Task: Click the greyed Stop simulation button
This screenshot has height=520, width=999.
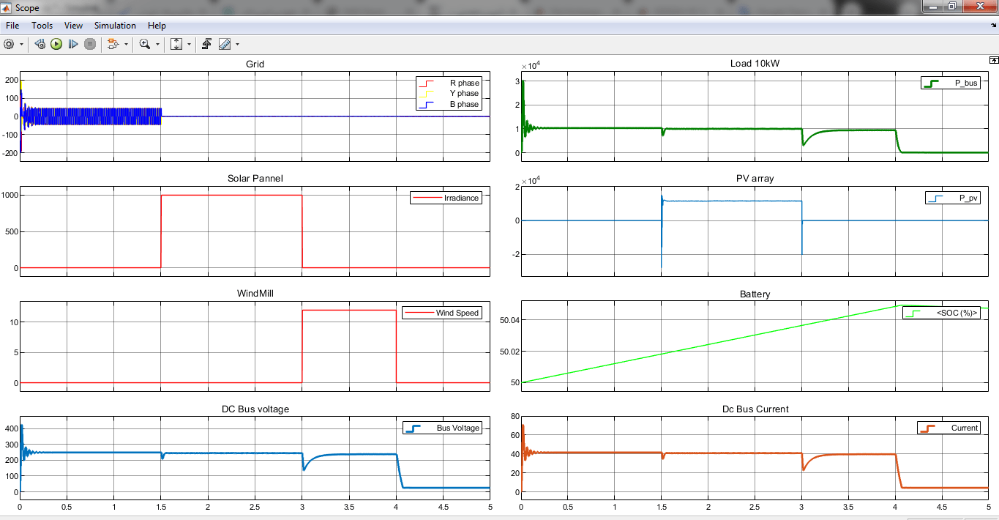Action: coord(90,44)
